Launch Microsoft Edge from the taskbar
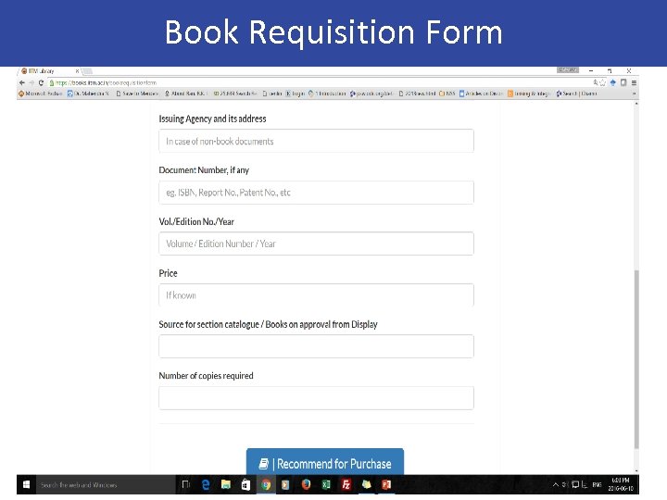The image size is (667, 500). pyautogui.click(x=206, y=484)
